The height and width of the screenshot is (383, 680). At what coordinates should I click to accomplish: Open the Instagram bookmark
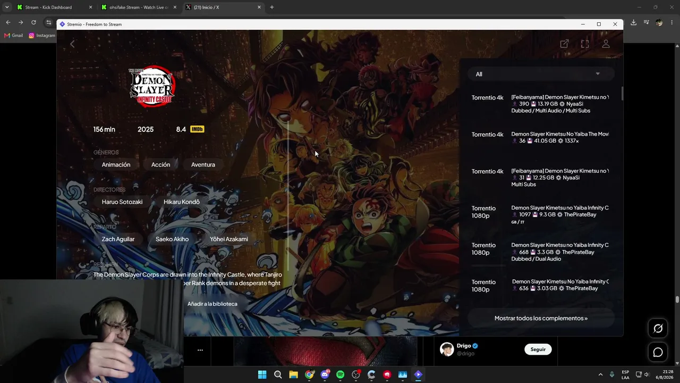pos(42,36)
